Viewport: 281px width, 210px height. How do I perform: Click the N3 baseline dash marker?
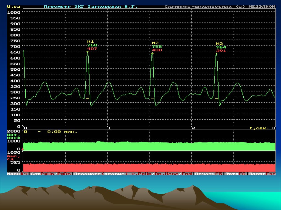tap(217, 98)
